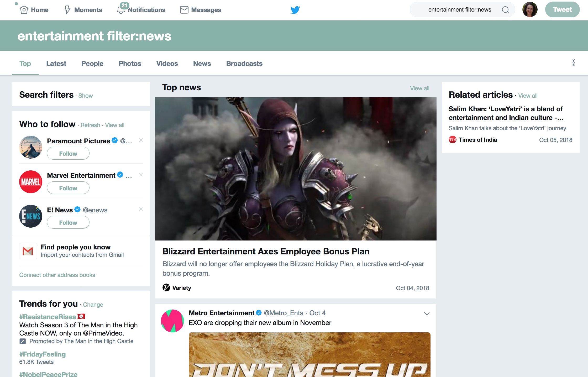The image size is (588, 377).
Task: Switch to the Top tab
Action: [25, 64]
